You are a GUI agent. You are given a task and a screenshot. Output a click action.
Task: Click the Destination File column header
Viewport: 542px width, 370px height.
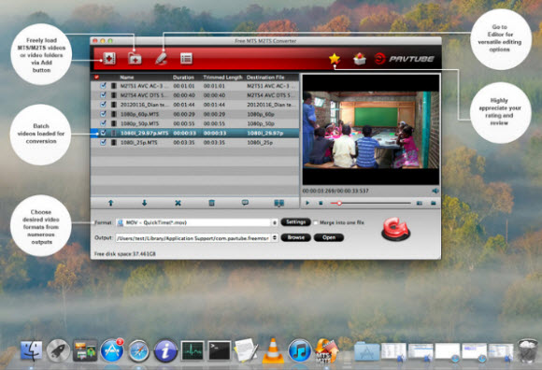point(265,78)
